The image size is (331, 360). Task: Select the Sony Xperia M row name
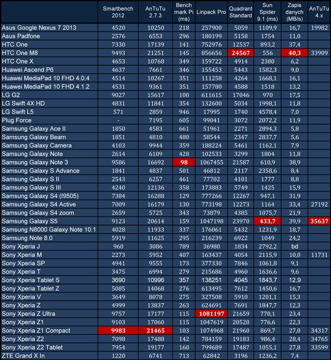point(22,255)
